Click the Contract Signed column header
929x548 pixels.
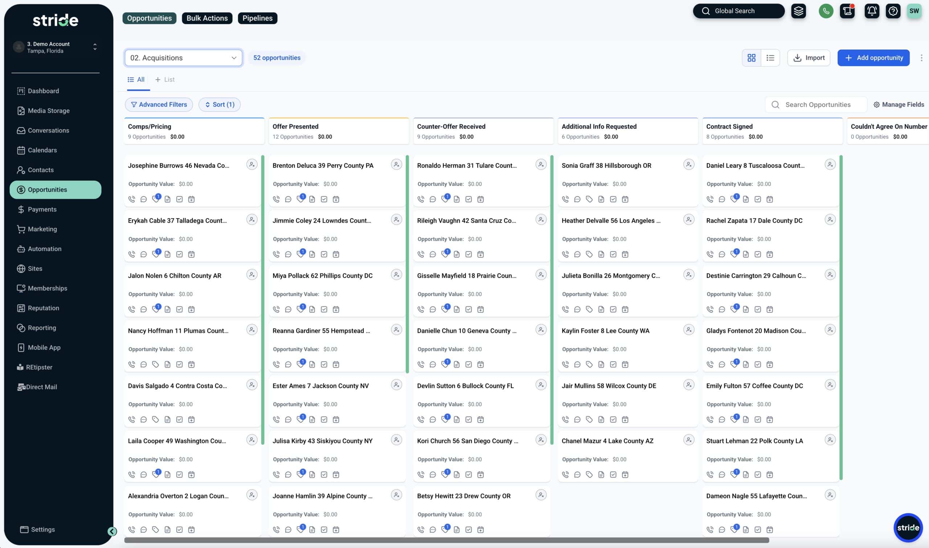tap(773, 131)
